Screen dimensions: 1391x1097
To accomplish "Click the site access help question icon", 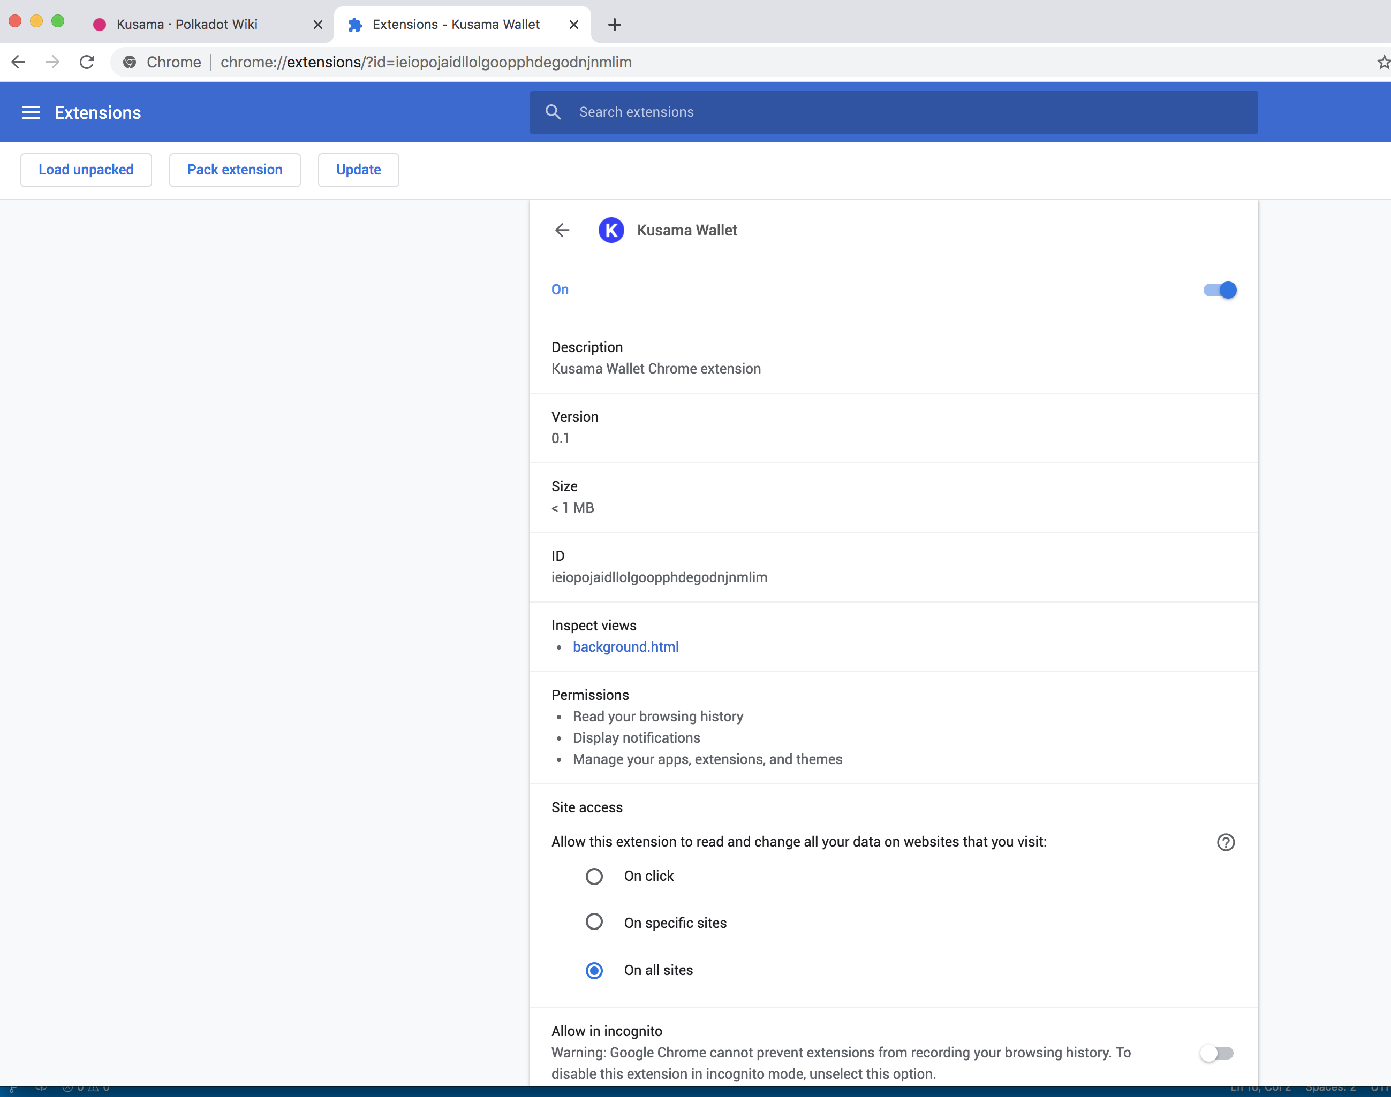I will point(1225,842).
